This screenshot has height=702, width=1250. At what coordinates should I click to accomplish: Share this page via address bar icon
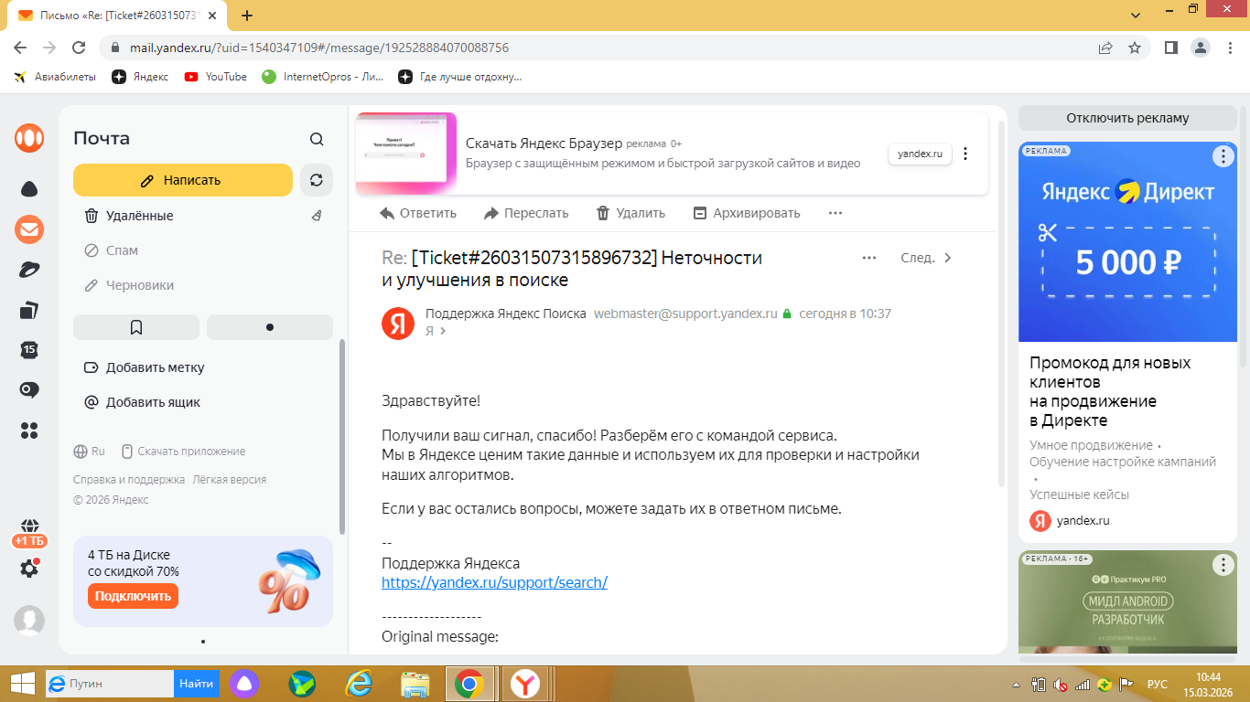tap(1105, 48)
